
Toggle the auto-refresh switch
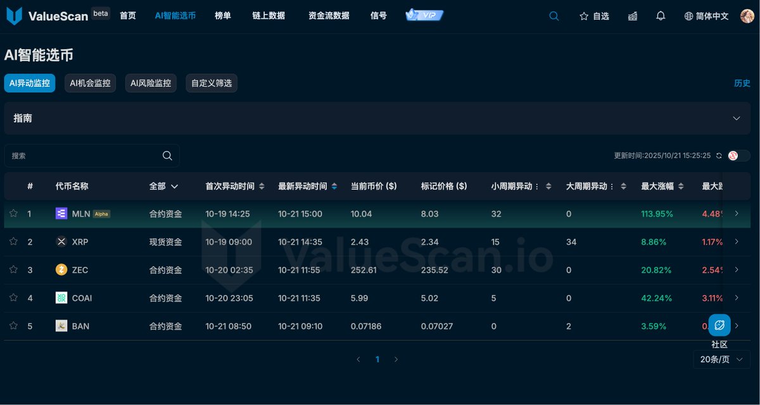[738, 156]
